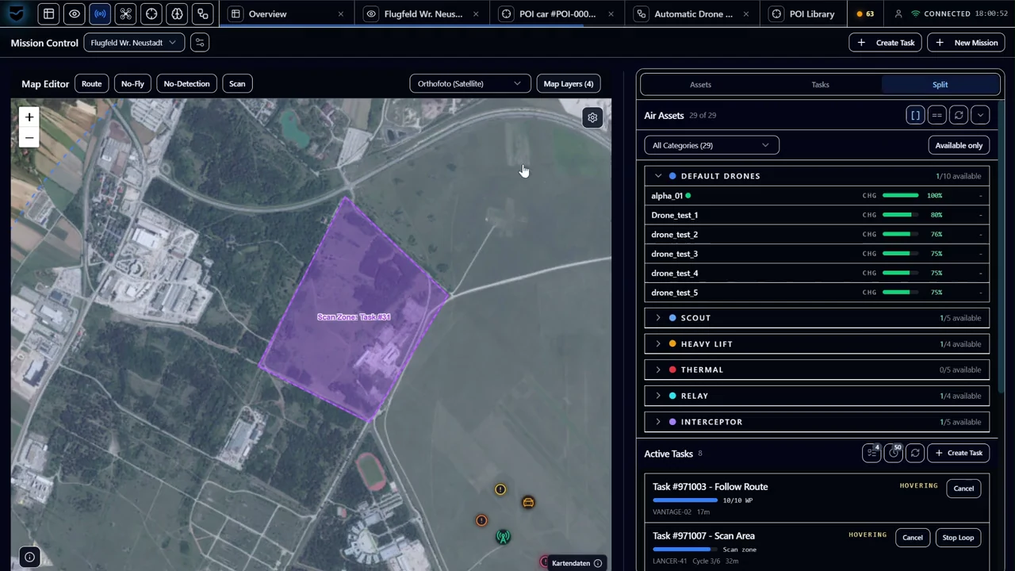The image size is (1015, 571).
Task: Collapse the Default Drones group
Action: pyautogui.click(x=658, y=176)
